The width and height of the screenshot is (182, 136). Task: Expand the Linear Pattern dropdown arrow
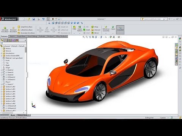tap(80, 33)
